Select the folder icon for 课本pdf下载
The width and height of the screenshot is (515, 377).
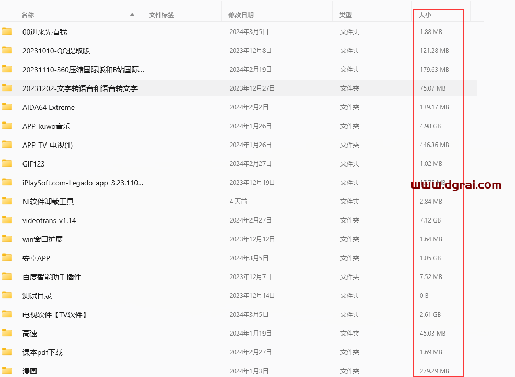coord(7,352)
